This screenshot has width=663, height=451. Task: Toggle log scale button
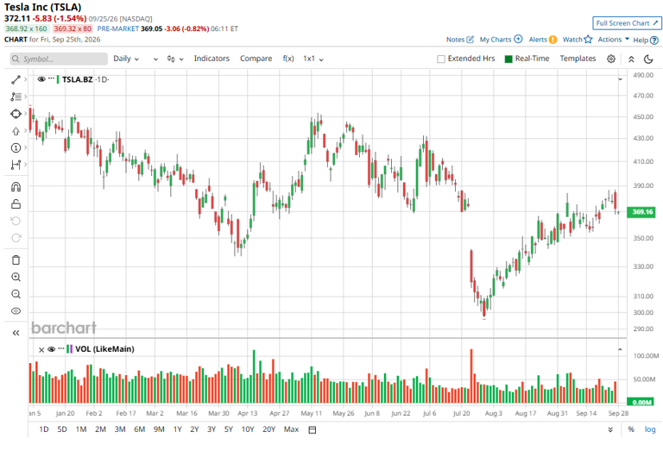point(650,429)
